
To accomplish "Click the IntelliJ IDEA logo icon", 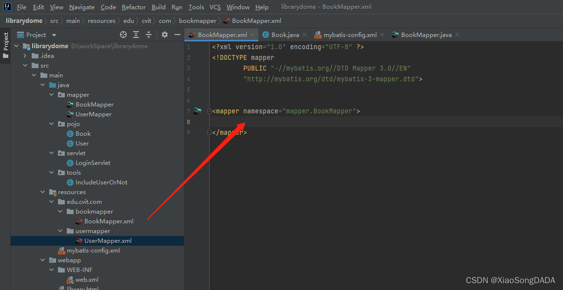I will pos(7,7).
